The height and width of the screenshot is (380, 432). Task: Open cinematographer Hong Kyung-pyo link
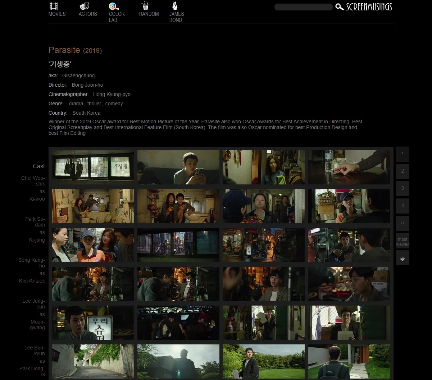pyautogui.click(x=112, y=94)
